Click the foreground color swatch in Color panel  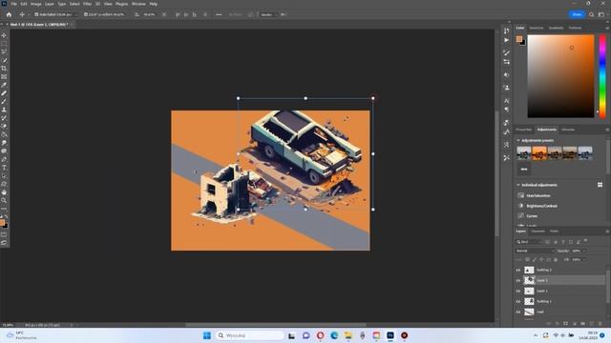point(519,39)
